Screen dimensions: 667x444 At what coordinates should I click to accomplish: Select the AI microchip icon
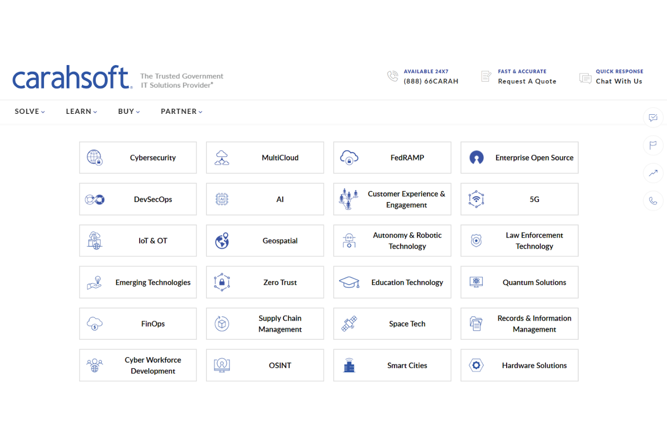(222, 199)
